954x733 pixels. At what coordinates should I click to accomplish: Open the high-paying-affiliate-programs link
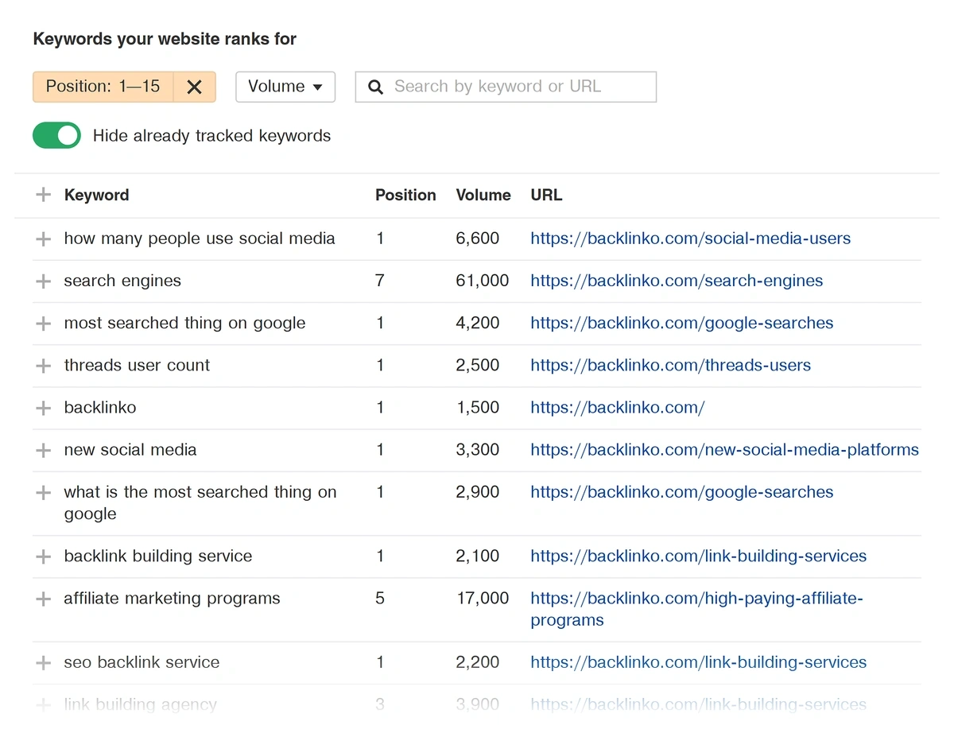pyautogui.click(x=696, y=609)
